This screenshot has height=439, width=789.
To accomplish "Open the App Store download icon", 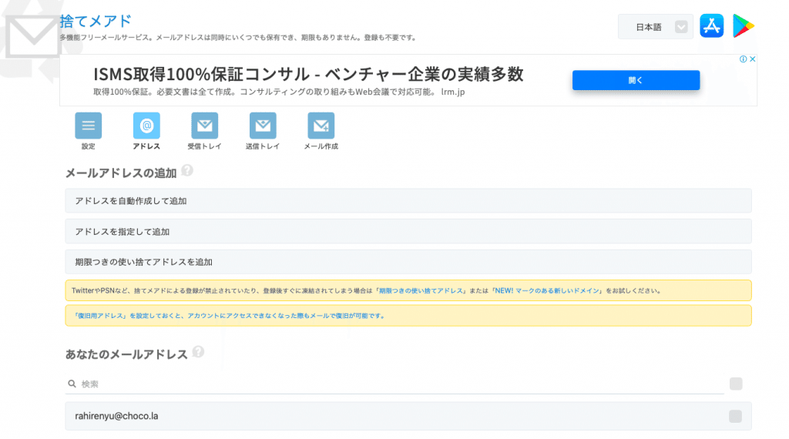I will click(x=711, y=26).
